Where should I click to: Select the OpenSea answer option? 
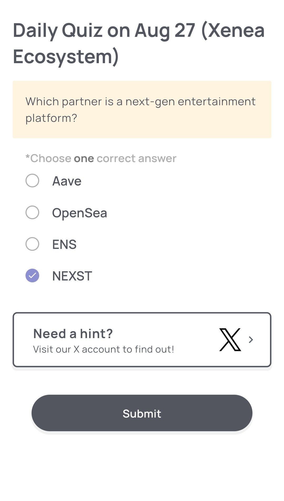(x=32, y=213)
